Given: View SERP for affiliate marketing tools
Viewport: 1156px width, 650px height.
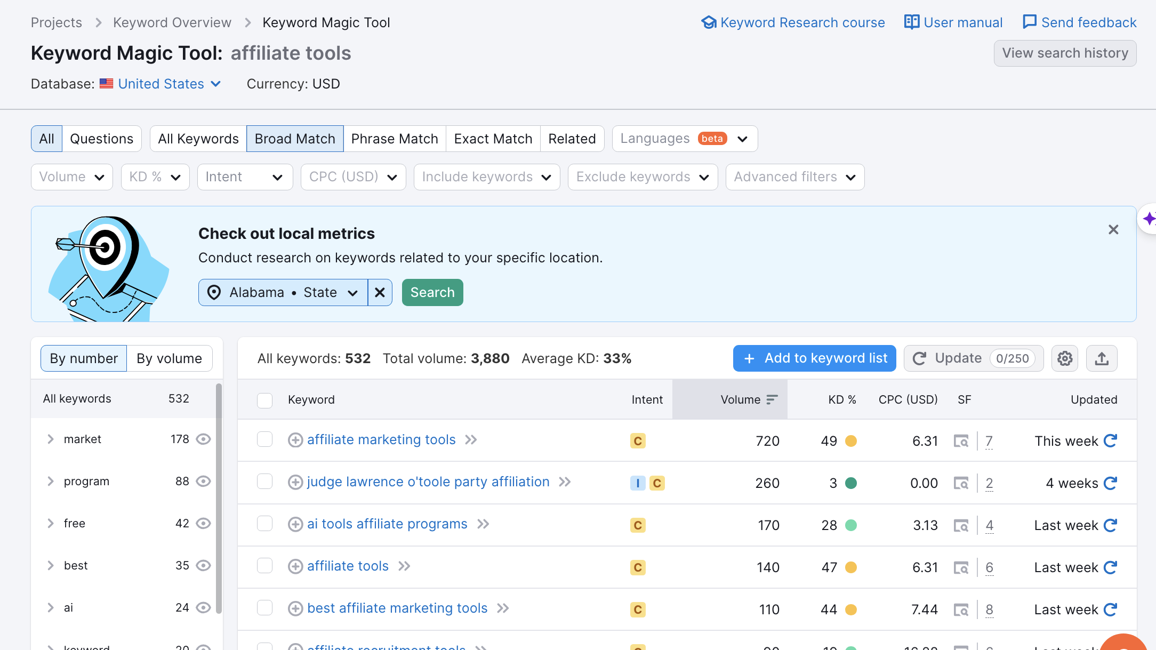Looking at the screenshot, I should pos(961,442).
